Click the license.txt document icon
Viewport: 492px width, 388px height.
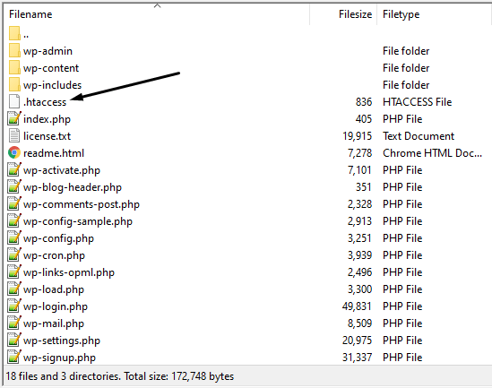click(x=14, y=136)
